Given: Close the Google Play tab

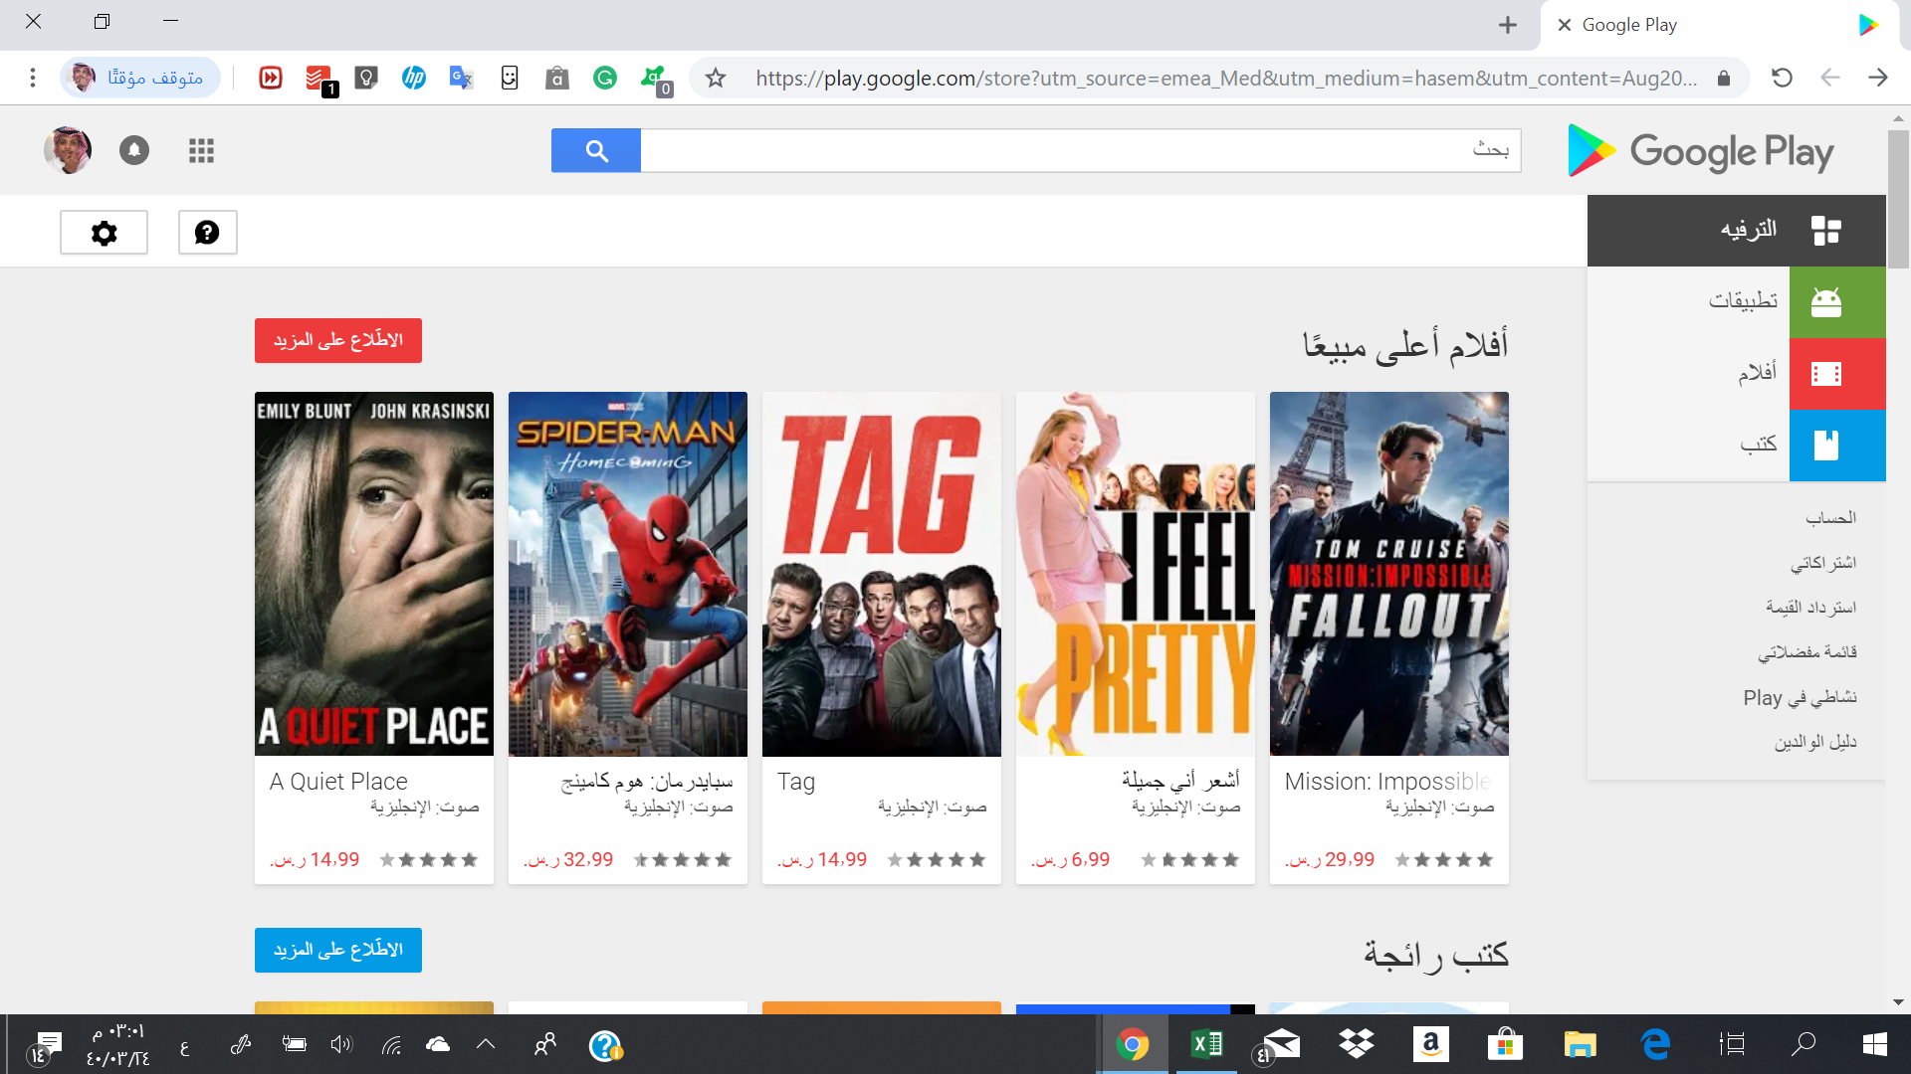Looking at the screenshot, I should click(x=1565, y=25).
